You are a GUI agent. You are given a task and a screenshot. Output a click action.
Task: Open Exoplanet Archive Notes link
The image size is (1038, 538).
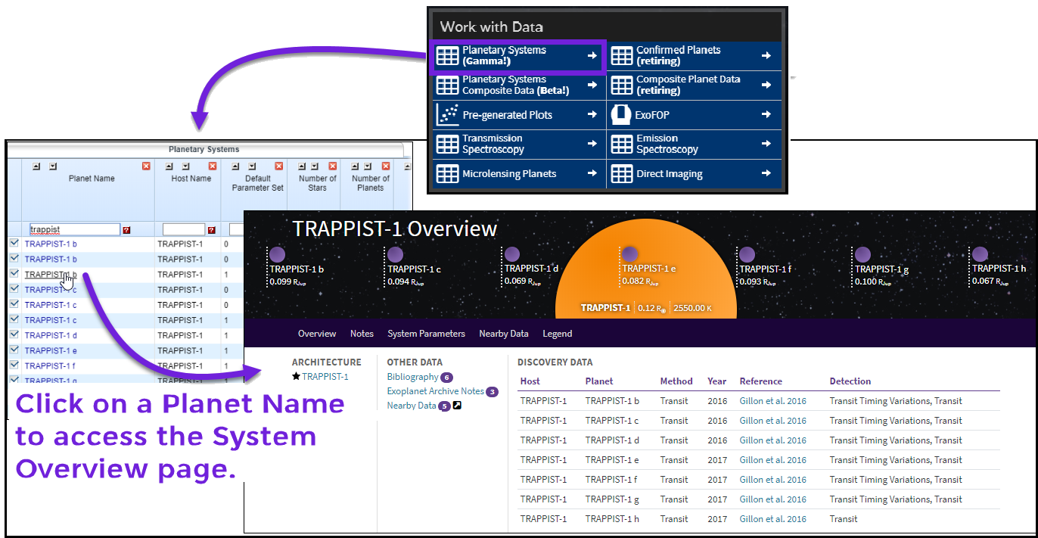[435, 391]
